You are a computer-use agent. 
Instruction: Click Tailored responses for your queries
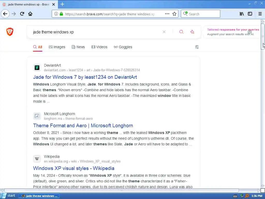(233, 30)
